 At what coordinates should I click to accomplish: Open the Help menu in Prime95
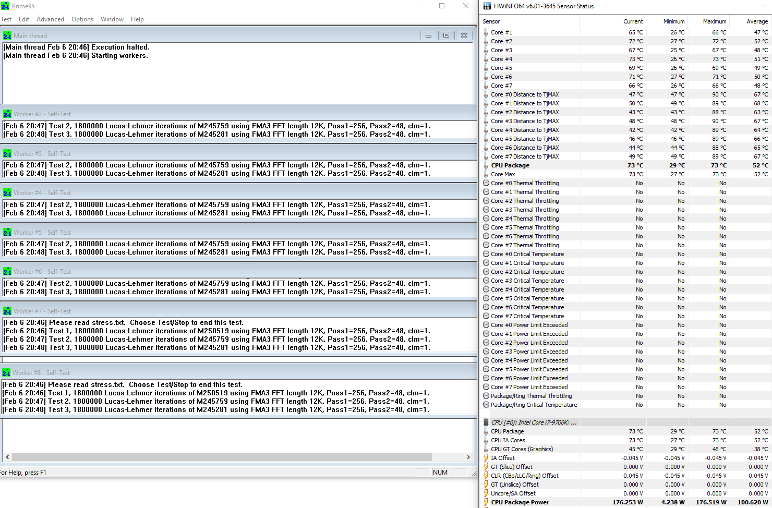(137, 19)
